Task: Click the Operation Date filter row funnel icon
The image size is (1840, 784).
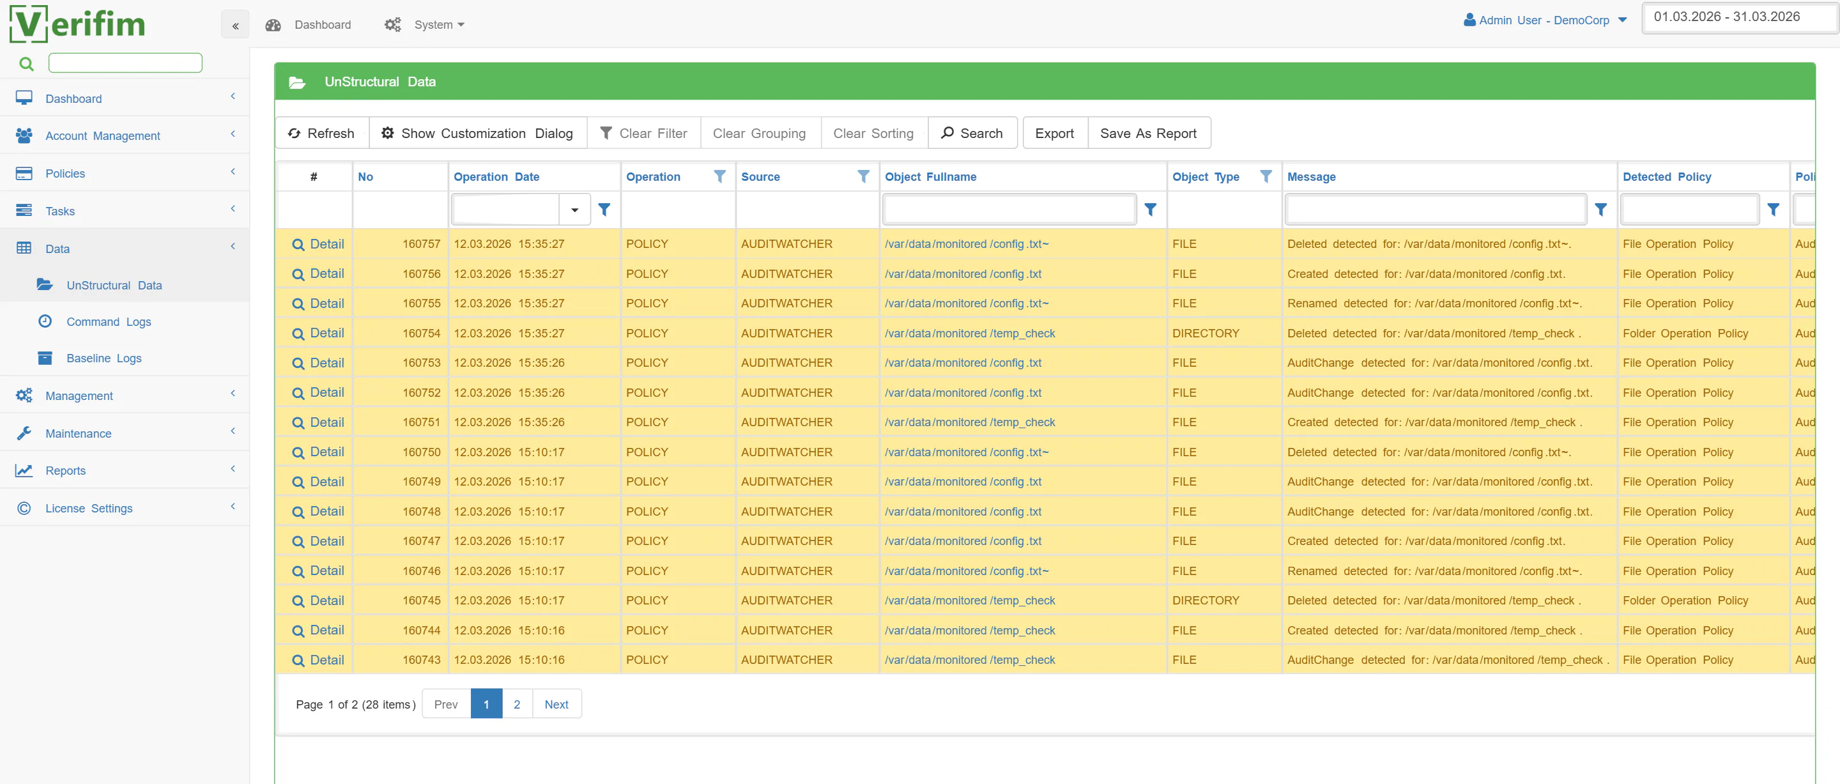Action: [x=604, y=210]
